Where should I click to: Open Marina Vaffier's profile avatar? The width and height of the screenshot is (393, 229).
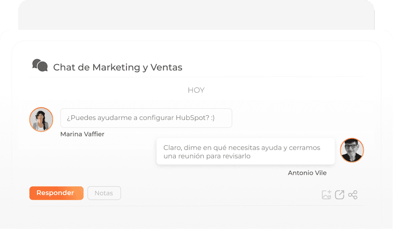41,120
